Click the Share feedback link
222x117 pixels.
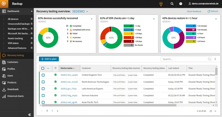coord(194,11)
